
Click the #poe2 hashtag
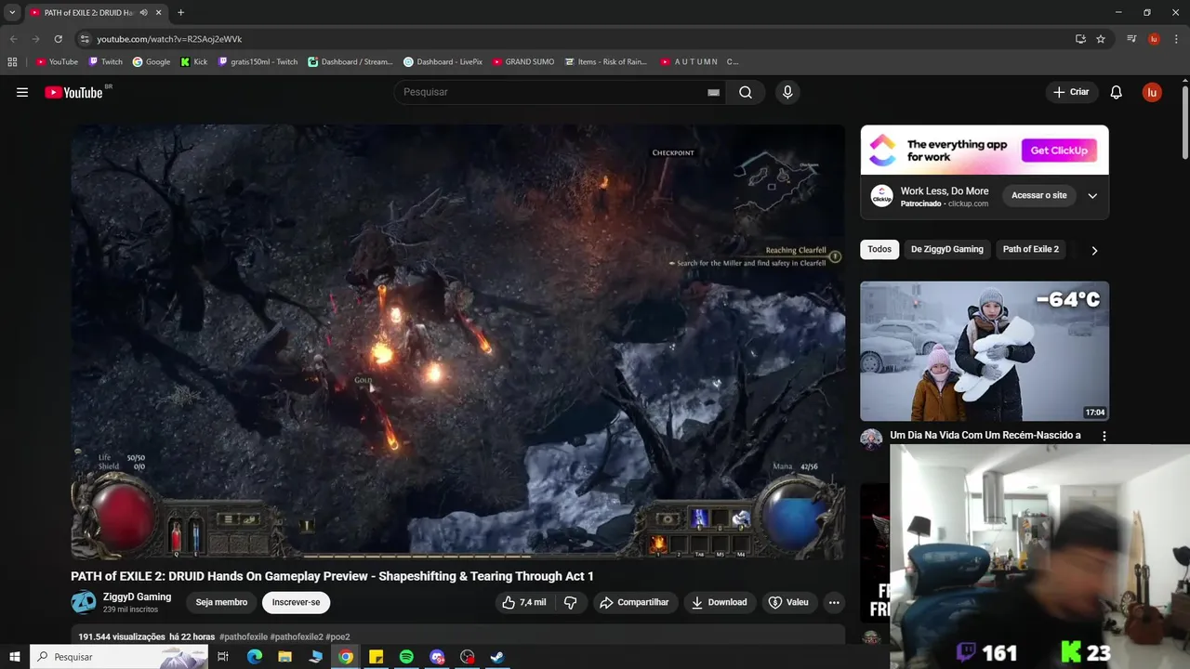coord(337,637)
